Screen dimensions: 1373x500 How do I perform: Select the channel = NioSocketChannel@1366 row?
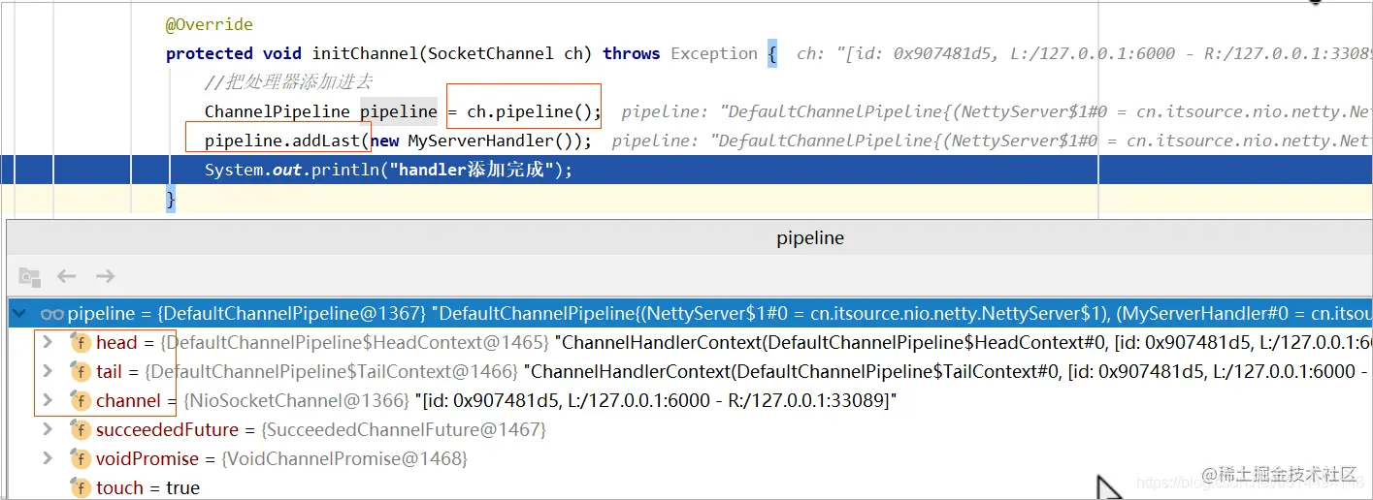690,400
